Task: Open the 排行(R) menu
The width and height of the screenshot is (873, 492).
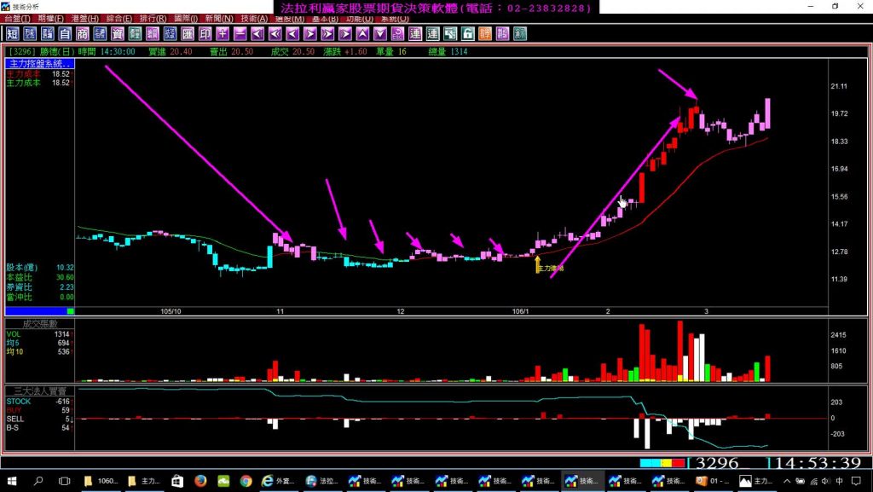Action: click(x=153, y=18)
